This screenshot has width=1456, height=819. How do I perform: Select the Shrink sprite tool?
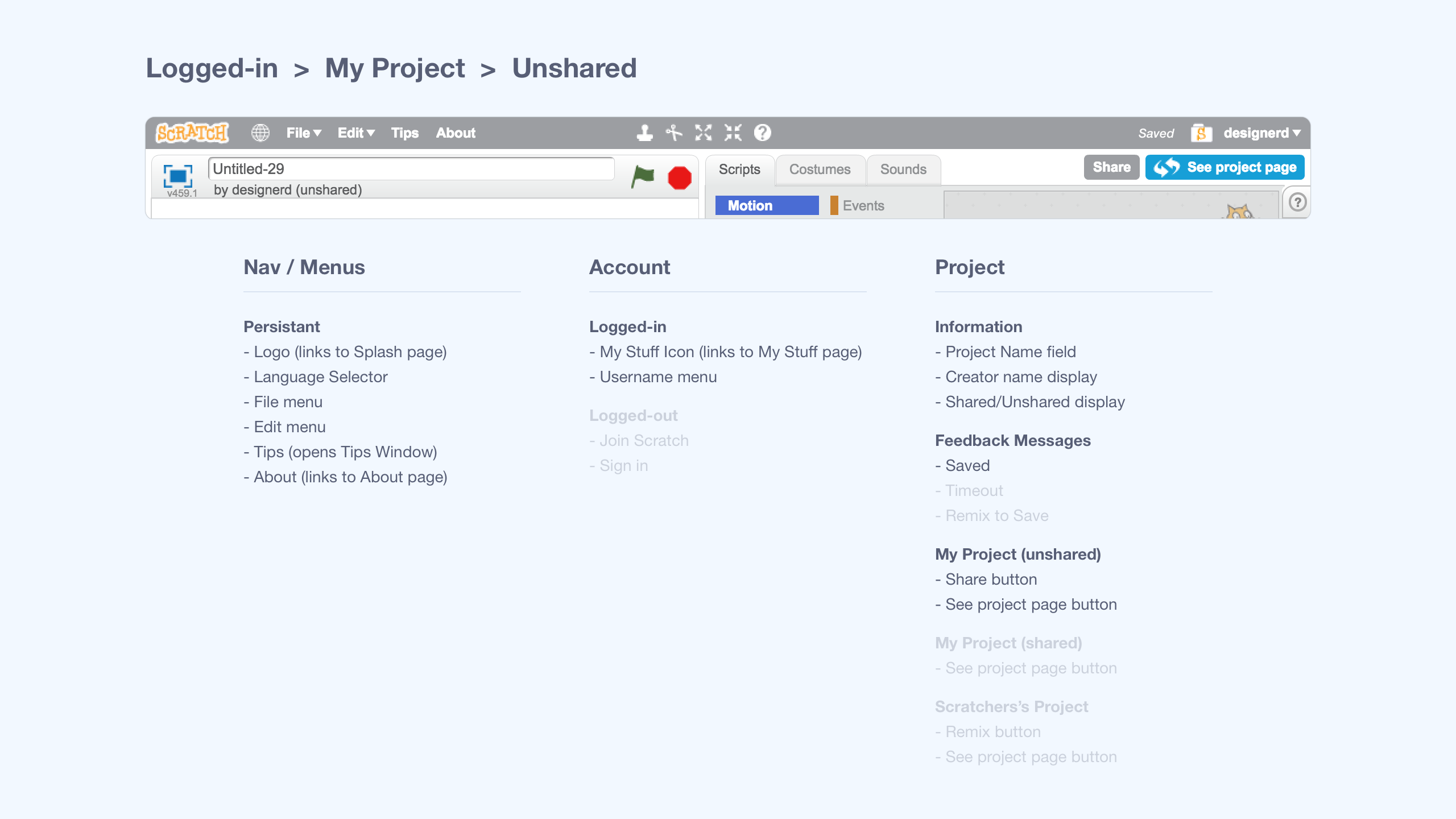coord(733,133)
